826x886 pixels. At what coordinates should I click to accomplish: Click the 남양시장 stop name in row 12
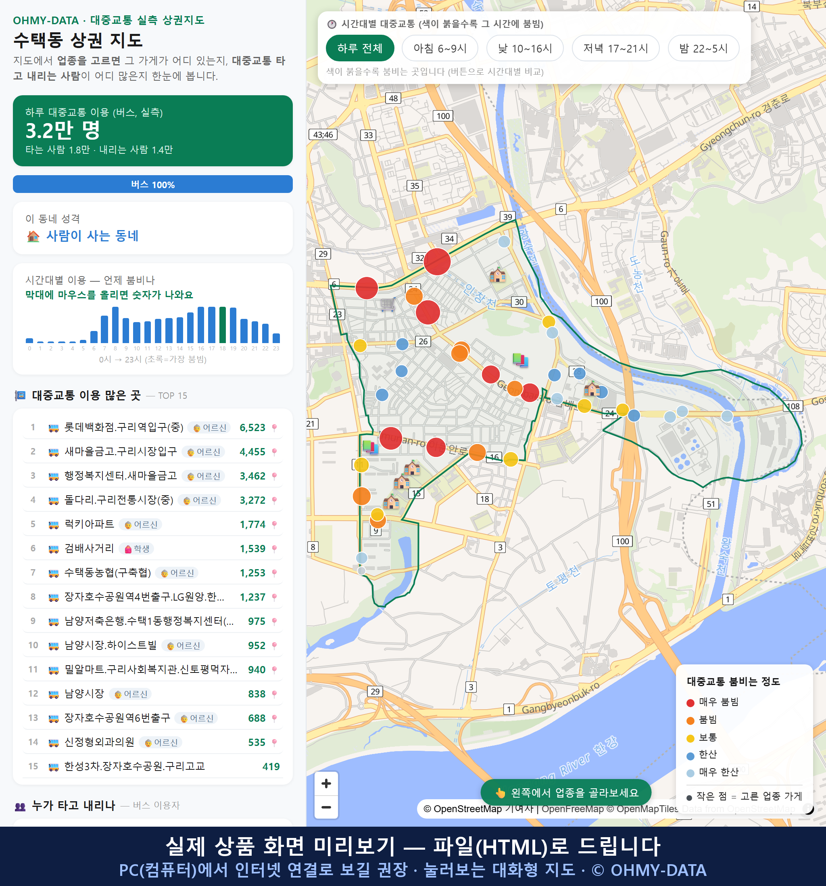pos(84,693)
